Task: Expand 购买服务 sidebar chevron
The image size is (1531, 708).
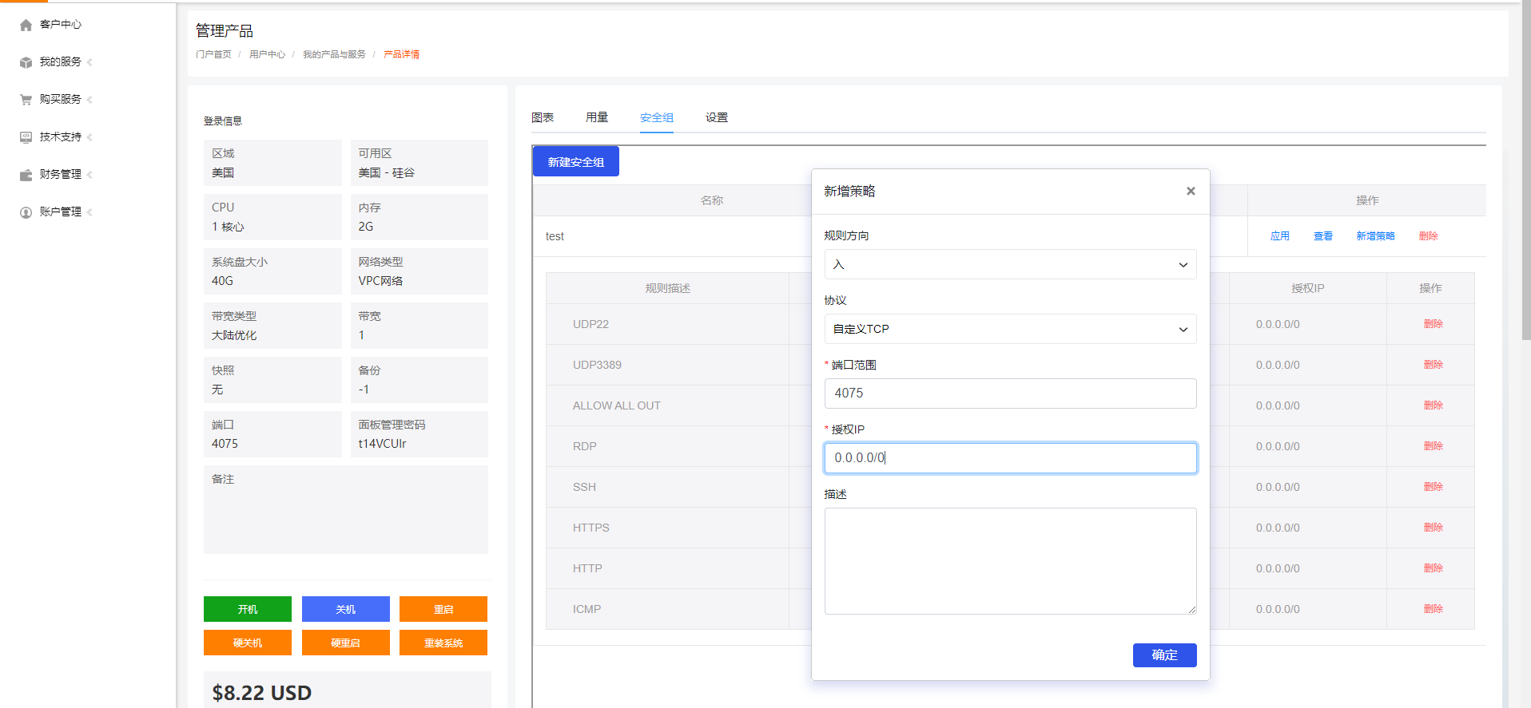Action: tap(89, 100)
